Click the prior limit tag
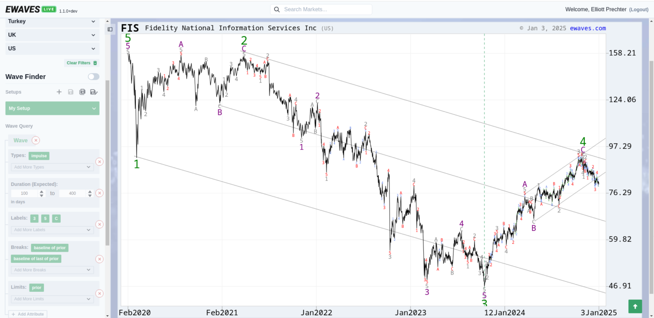Viewport: 654px width, 318px height. [x=36, y=288]
